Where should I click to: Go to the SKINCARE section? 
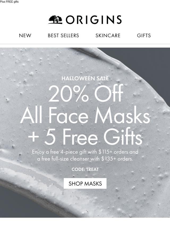[108, 35]
